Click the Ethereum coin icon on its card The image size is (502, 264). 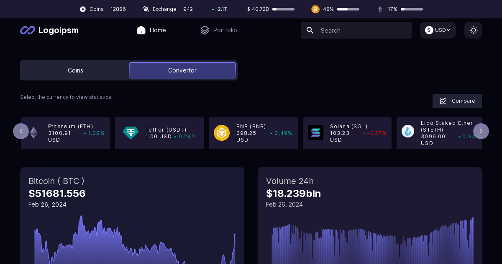click(x=33, y=132)
